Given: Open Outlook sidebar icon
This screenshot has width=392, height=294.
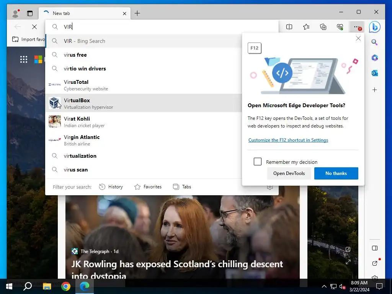Looking at the screenshot, I should pos(374,73).
